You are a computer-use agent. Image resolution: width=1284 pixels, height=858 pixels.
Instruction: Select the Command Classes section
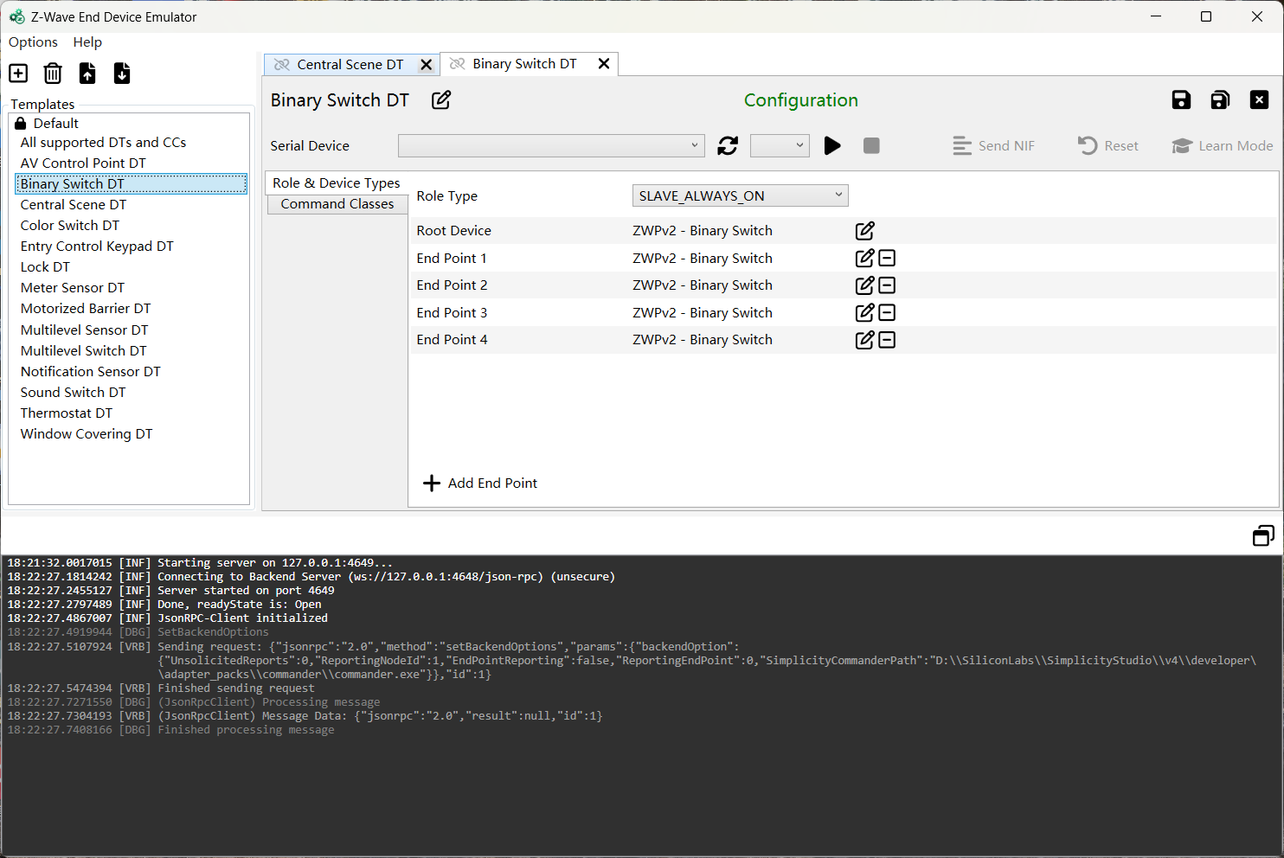click(x=337, y=204)
